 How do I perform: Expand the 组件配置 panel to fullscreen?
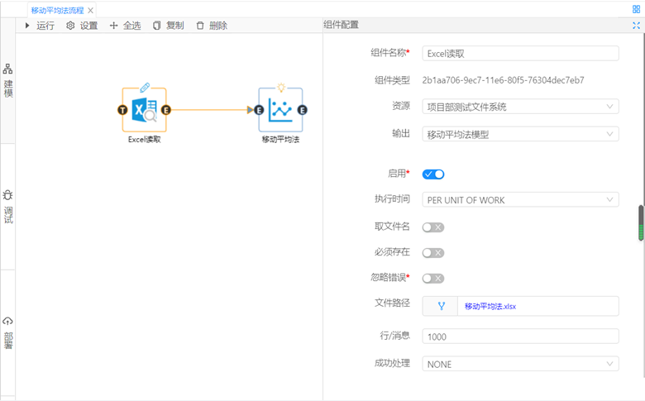(636, 26)
